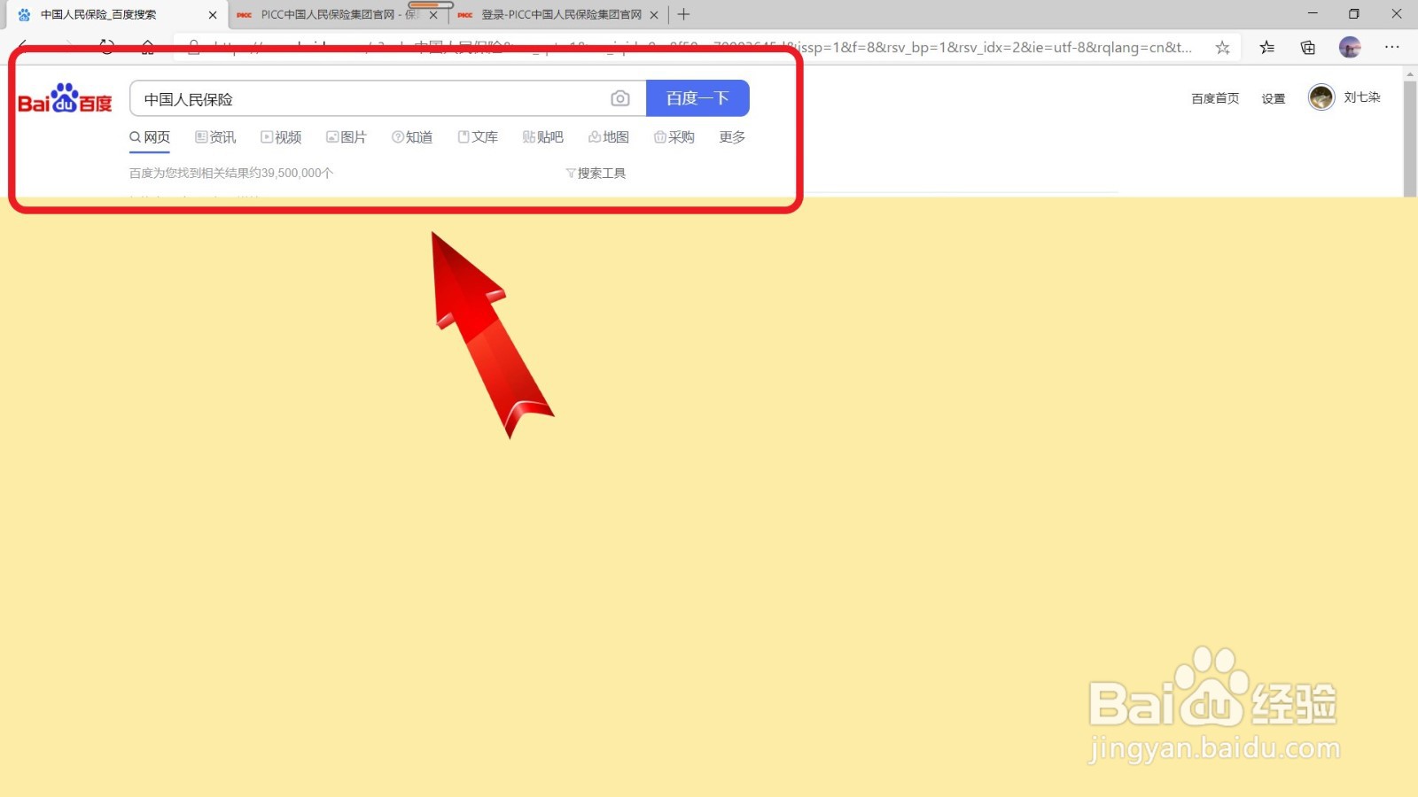Click the camera image-search icon
Image resolution: width=1418 pixels, height=797 pixels.
620,98
